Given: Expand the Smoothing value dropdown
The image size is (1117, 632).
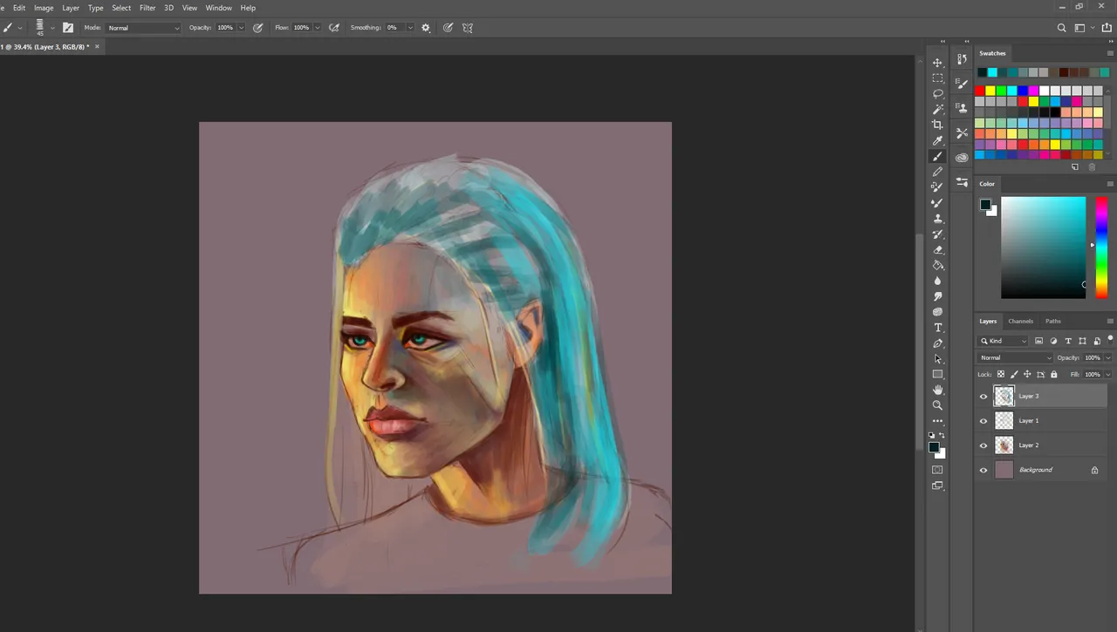Looking at the screenshot, I should [x=410, y=28].
